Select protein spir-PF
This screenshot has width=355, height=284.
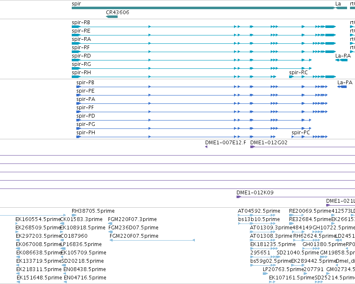tap(202, 112)
